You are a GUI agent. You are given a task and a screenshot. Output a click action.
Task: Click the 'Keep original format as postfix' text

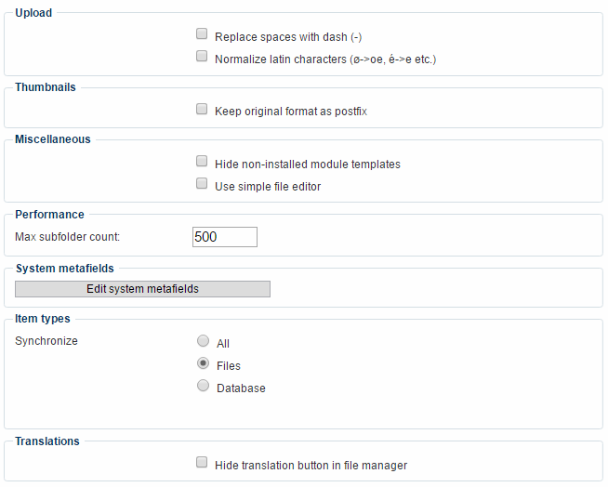tap(291, 112)
